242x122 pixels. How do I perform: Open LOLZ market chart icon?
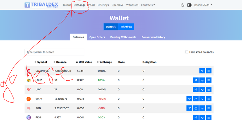pos(202,80)
